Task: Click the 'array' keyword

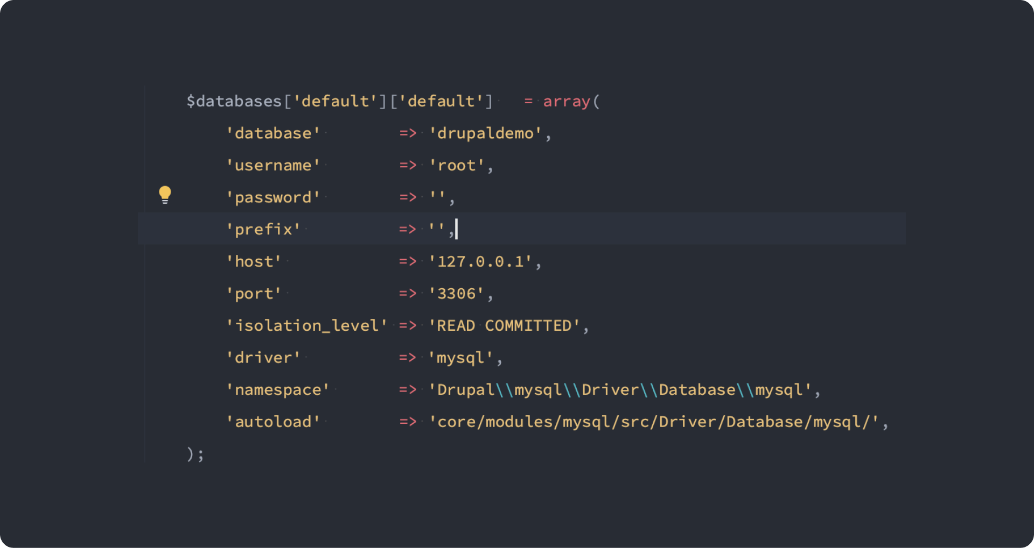Action: click(567, 101)
